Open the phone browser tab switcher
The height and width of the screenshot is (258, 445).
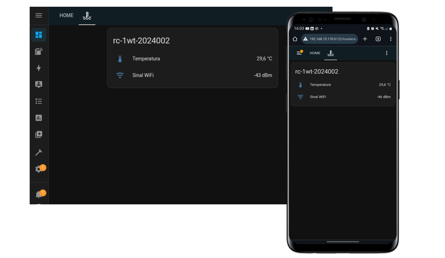[378, 39]
